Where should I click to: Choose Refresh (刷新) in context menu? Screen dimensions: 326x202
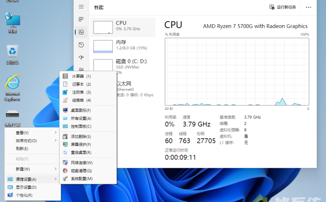pyautogui.click(x=33, y=148)
